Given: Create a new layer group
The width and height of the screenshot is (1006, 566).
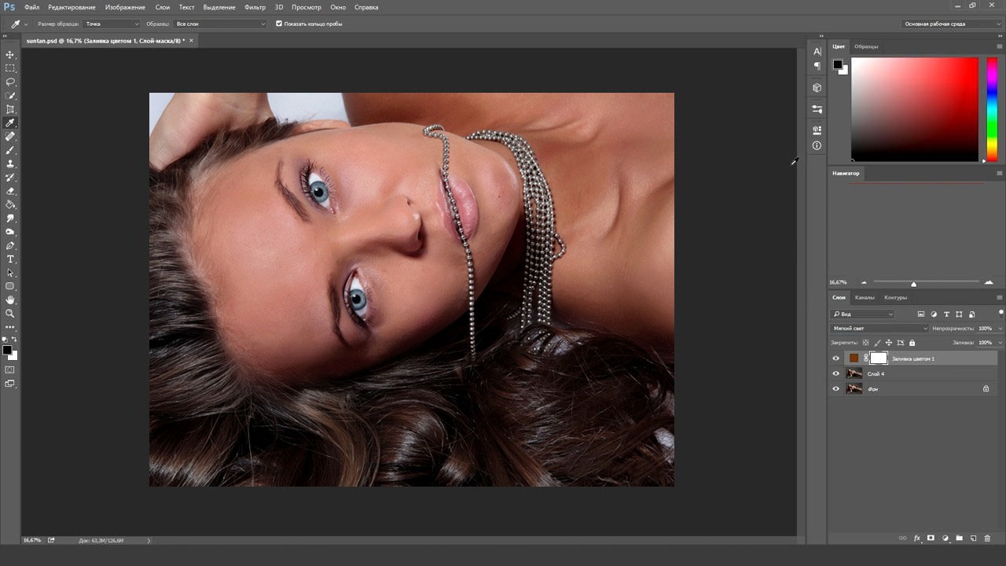Looking at the screenshot, I should 959,538.
